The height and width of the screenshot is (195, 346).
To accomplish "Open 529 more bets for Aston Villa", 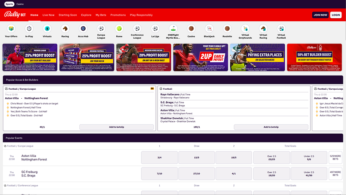I will [x=335, y=157].
